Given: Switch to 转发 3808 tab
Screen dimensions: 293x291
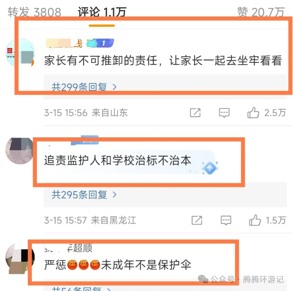Looking at the screenshot, I should pyautogui.click(x=34, y=12).
